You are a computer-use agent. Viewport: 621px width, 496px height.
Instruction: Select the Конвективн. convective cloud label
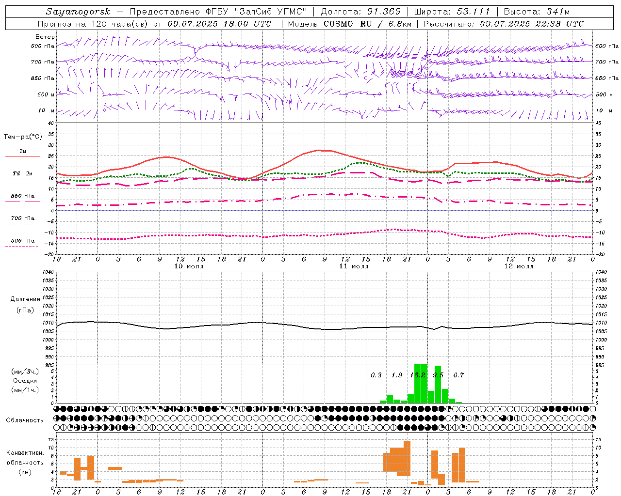25,453
